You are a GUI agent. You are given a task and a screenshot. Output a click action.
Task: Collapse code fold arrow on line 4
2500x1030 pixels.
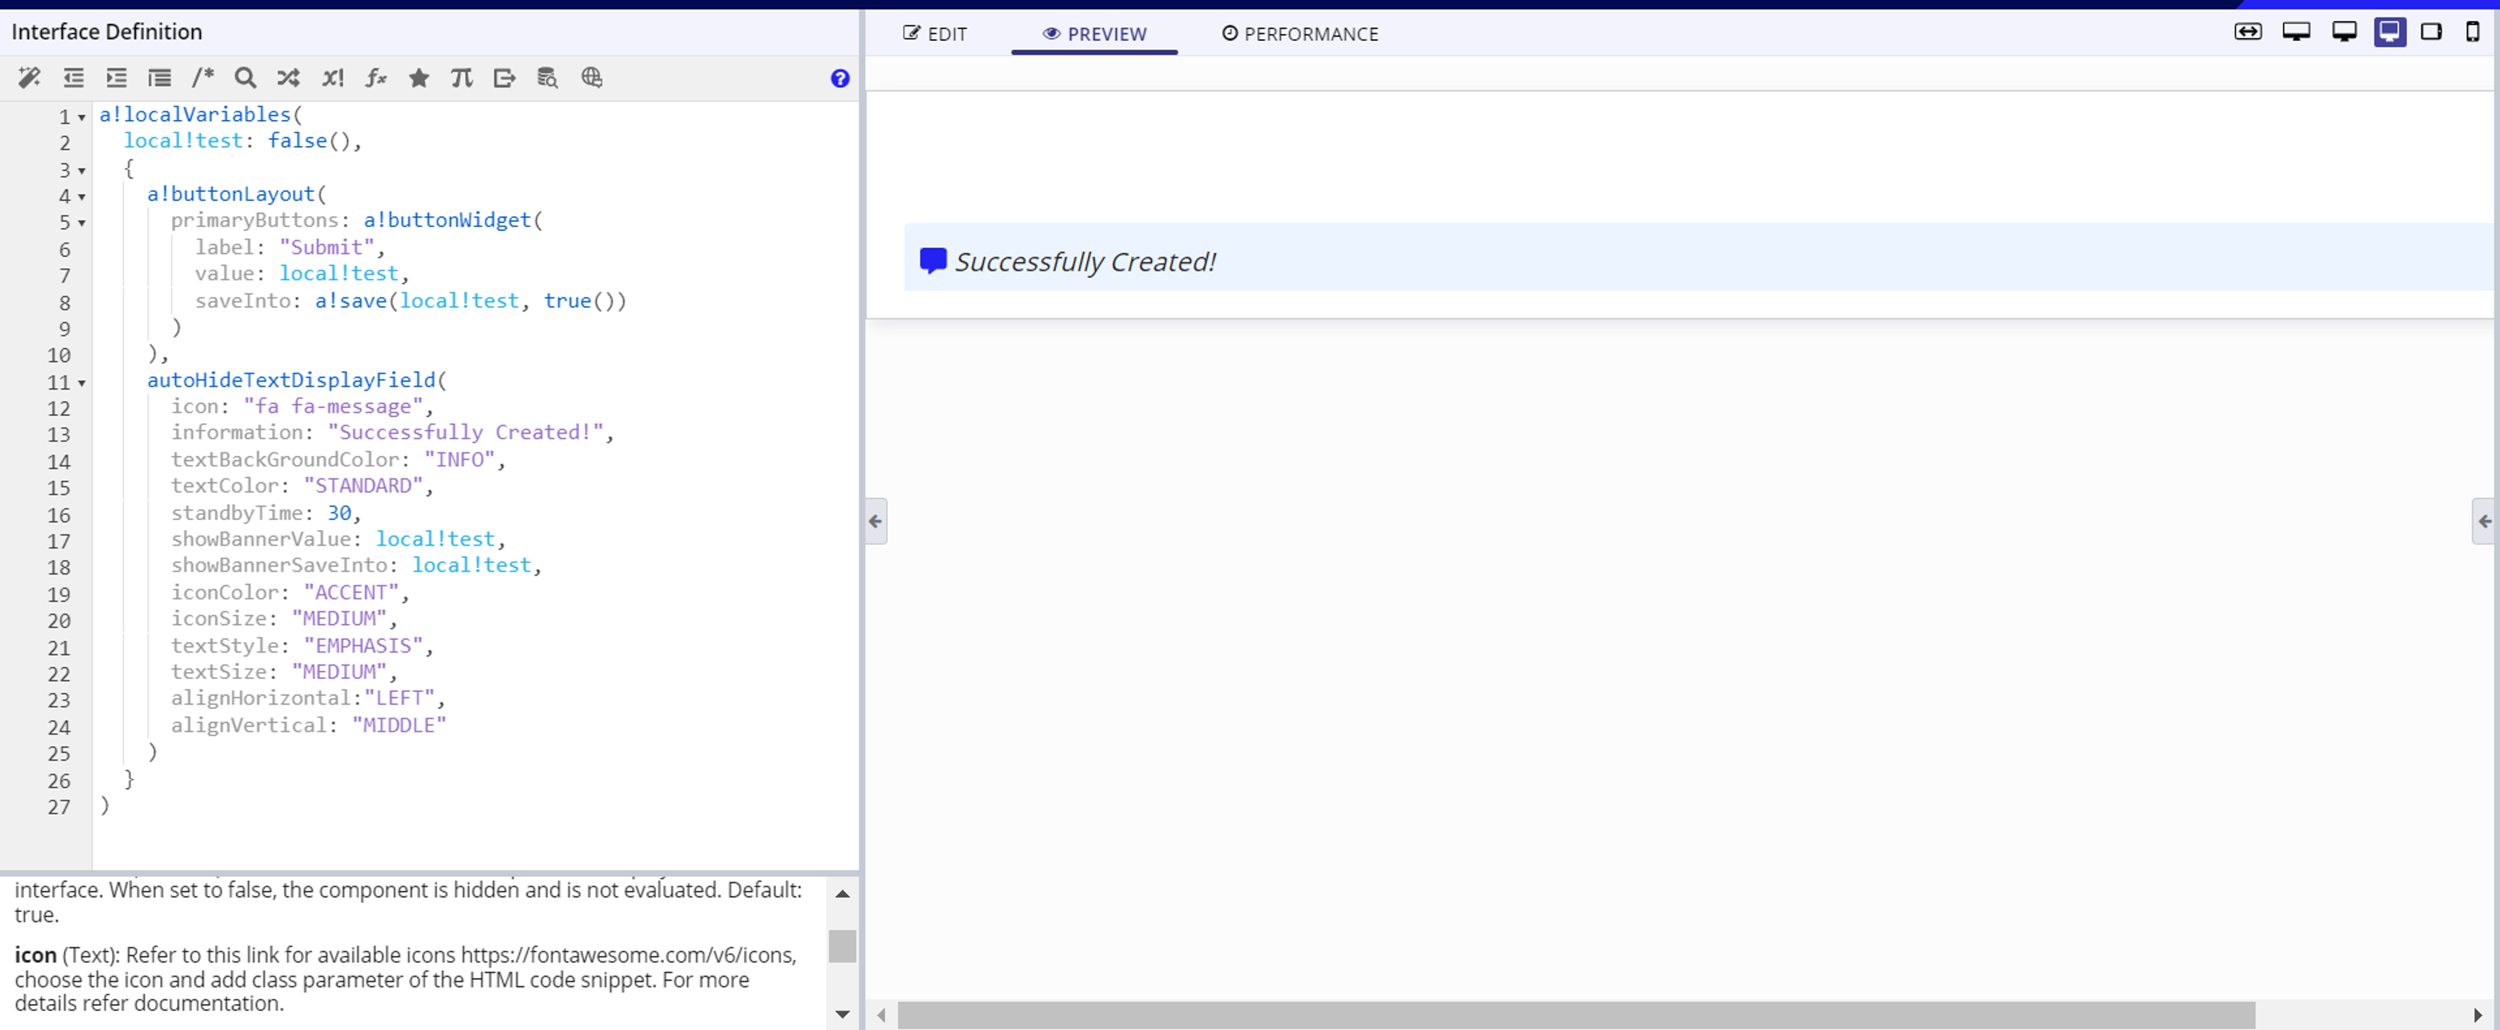coord(81,197)
